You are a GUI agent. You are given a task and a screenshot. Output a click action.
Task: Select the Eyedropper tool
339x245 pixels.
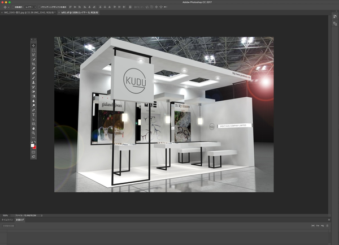33,68
